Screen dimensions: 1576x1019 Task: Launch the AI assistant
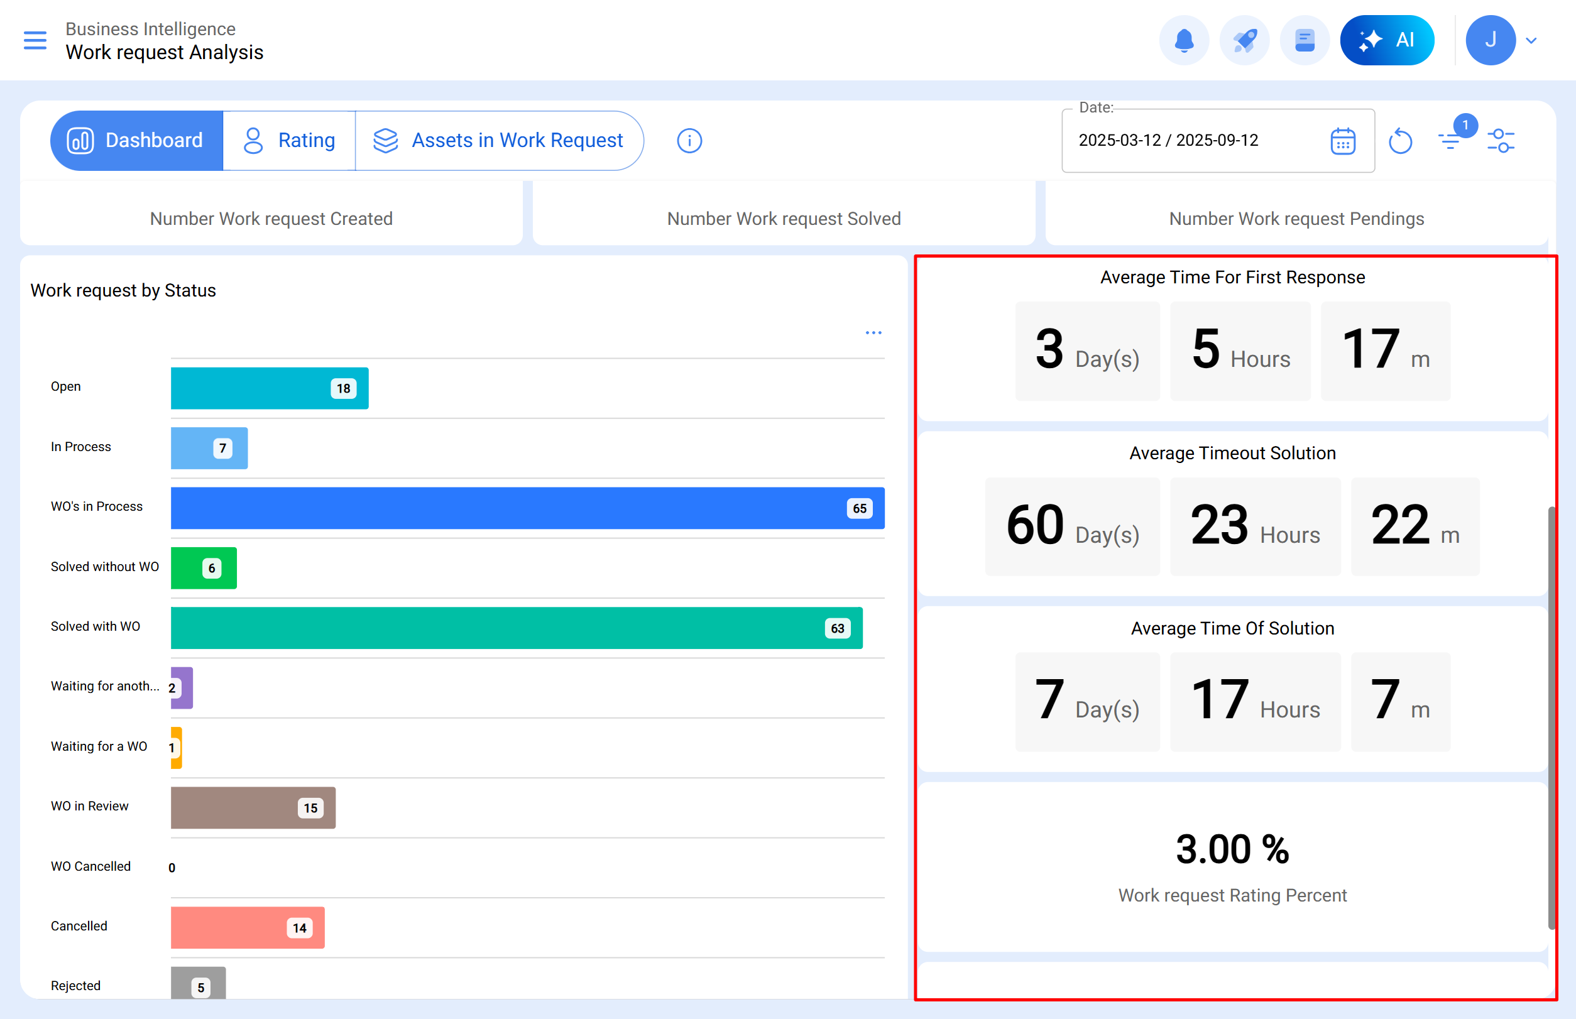coord(1387,40)
